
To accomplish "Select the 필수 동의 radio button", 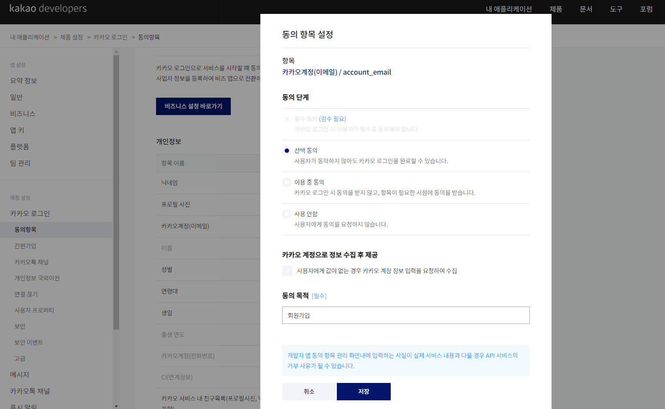I will 287,119.
